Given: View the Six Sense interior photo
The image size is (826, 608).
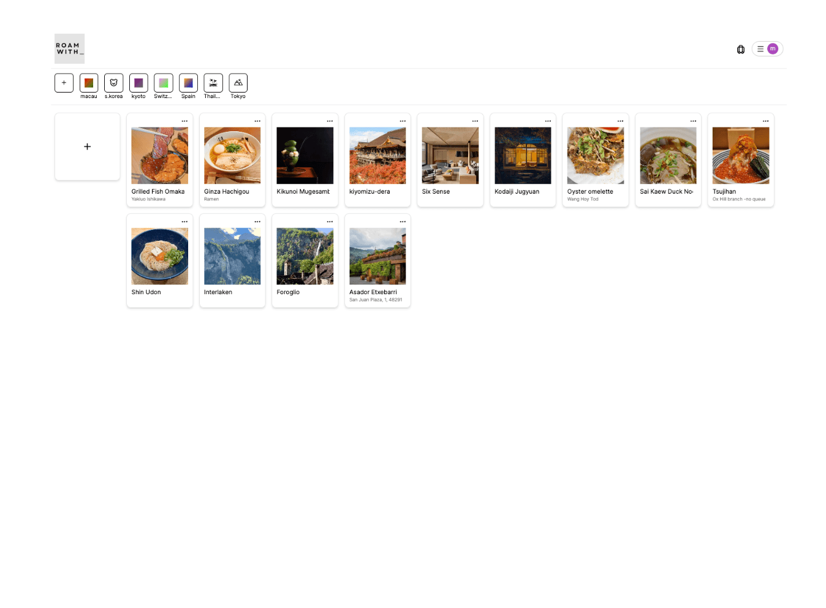Looking at the screenshot, I should [x=450, y=156].
